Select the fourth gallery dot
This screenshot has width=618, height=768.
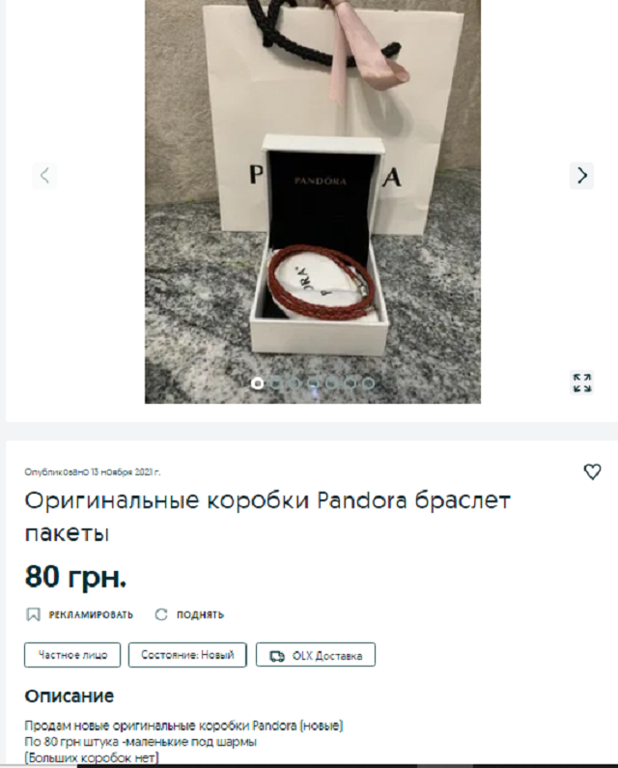tap(313, 383)
